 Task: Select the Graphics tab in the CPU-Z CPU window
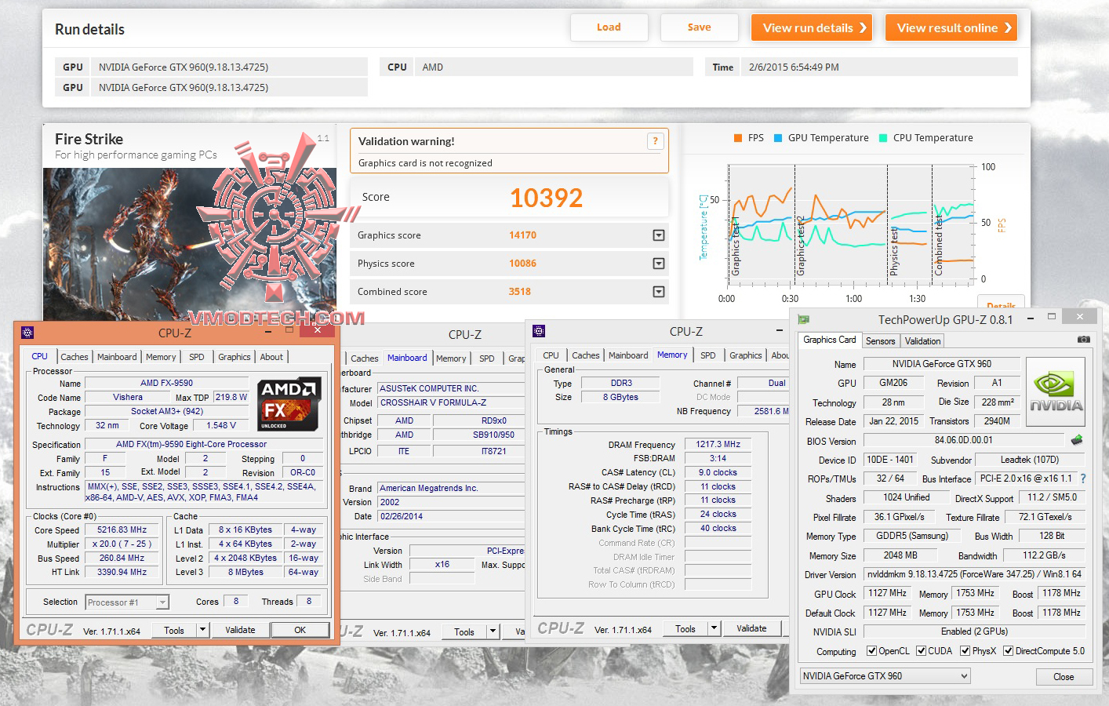point(235,357)
